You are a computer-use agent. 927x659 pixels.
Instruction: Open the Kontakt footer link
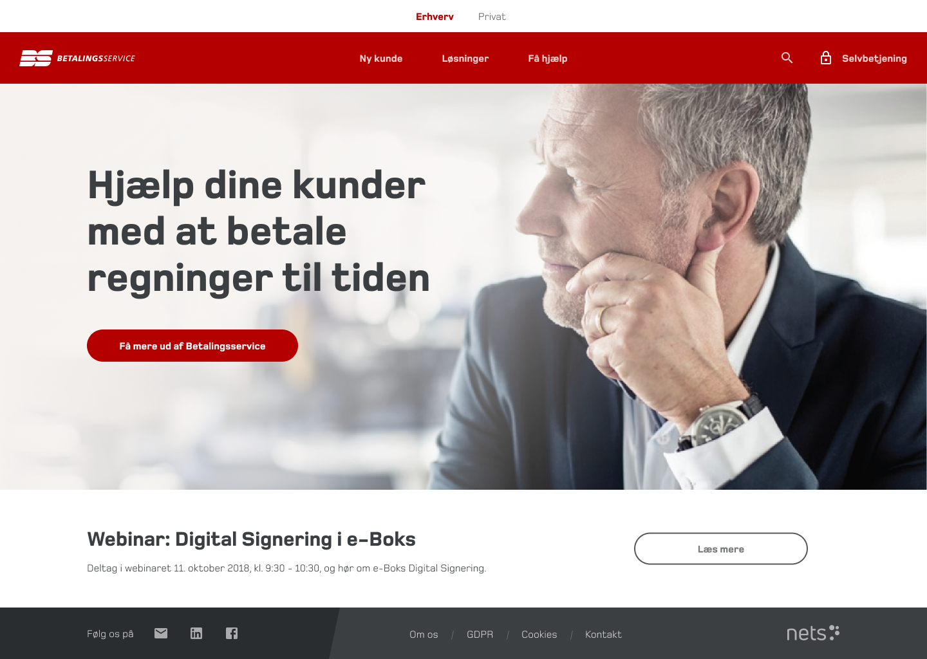click(603, 635)
